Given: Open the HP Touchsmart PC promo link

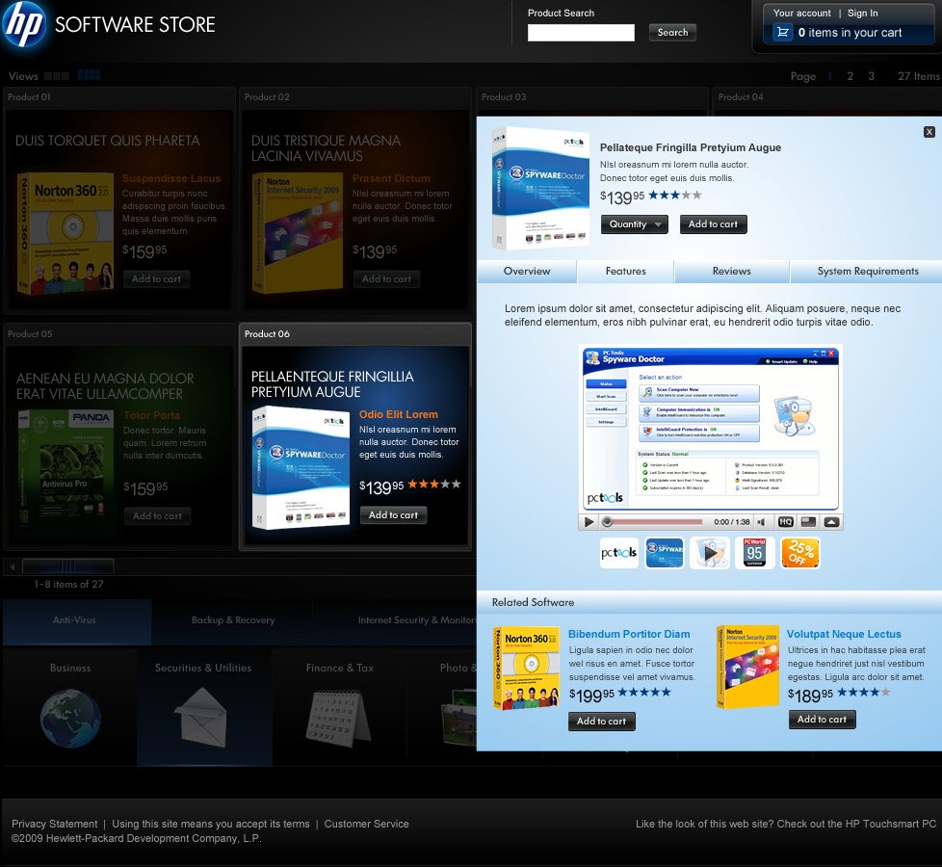Looking at the screenshot, I should 786,824.
